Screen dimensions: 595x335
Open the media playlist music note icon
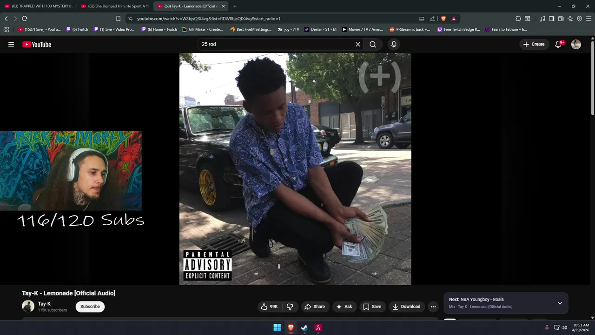pos(542,19)
